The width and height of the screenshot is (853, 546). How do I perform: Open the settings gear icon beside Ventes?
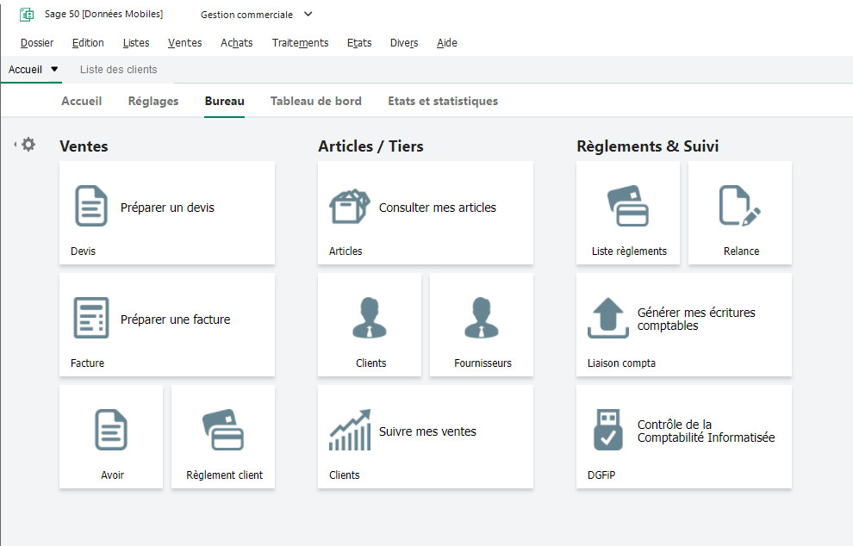point(28,144)
